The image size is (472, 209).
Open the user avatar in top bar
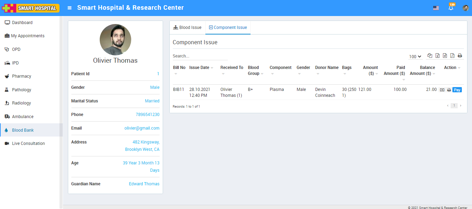tap(465, 8)
